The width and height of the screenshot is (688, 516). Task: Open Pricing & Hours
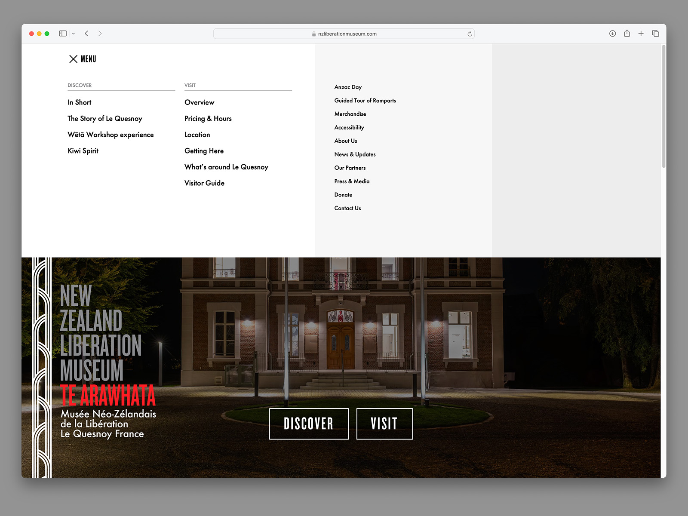208,119
